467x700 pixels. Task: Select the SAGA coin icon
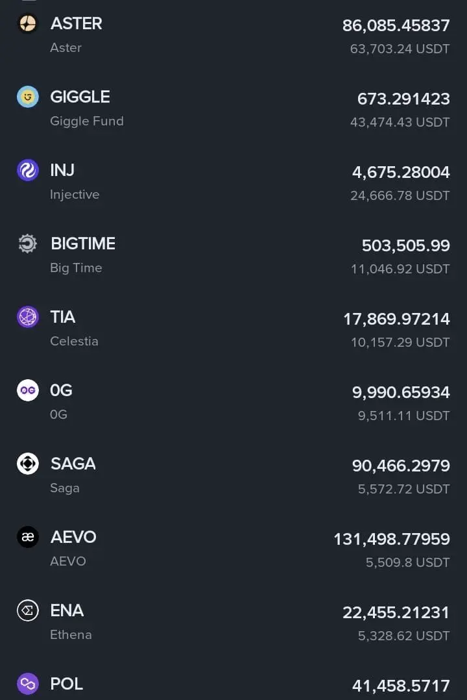28,464
